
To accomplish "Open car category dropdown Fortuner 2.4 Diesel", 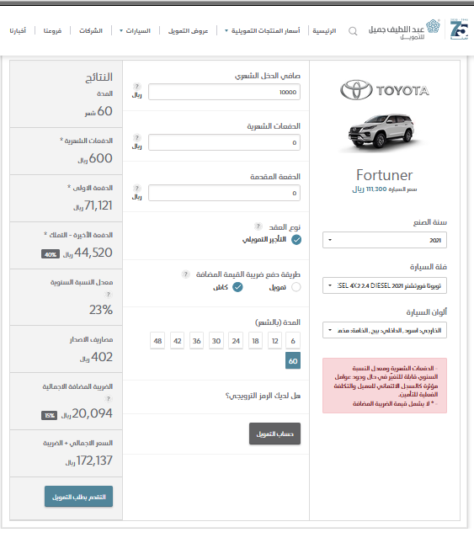I will pyautogui.click(x=385, y=285).
